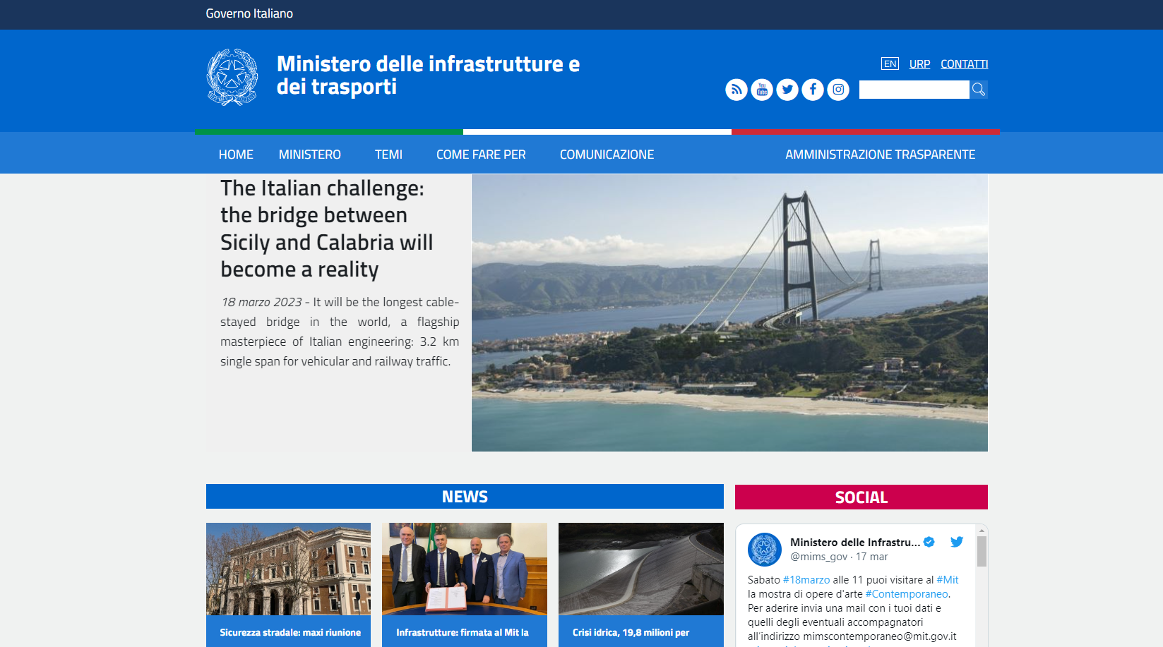Image resolution: width=1163 pixels, height=647 pixels.
Task: Open the Sicily bridge hero image
Action: point(729,313)
